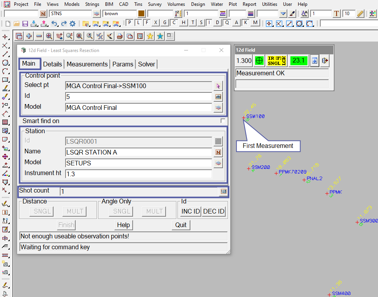The width and height of the screenshot is (378, 297).
Task: Open the Station Model layers list
Action: (x=218, y=163)
